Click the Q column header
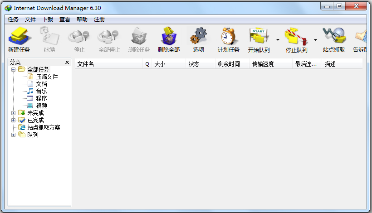 [147, 64]
